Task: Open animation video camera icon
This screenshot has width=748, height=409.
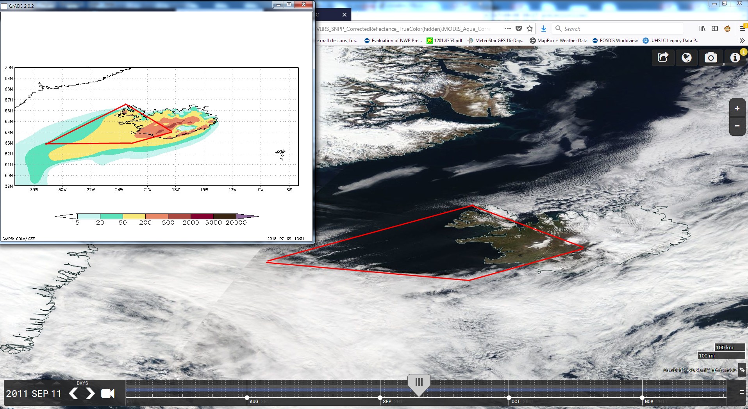Action: click(108, 393)
